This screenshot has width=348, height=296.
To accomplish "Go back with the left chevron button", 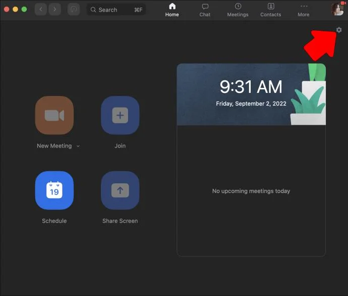I will click(x=41, y=9).
